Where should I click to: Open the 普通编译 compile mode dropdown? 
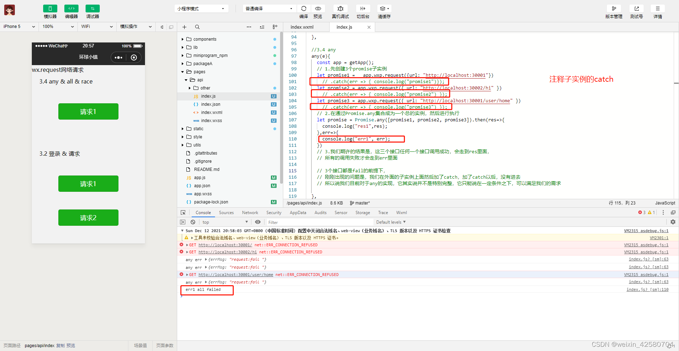[x=269, y=8]
